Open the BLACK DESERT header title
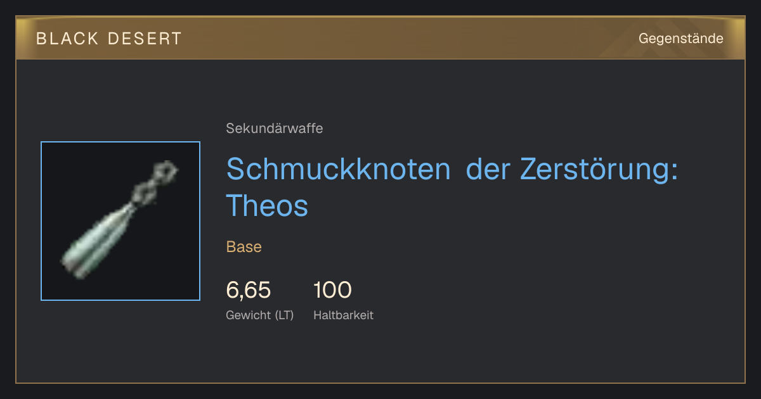This screenshot has width=761, height=399. click(109, 39)
